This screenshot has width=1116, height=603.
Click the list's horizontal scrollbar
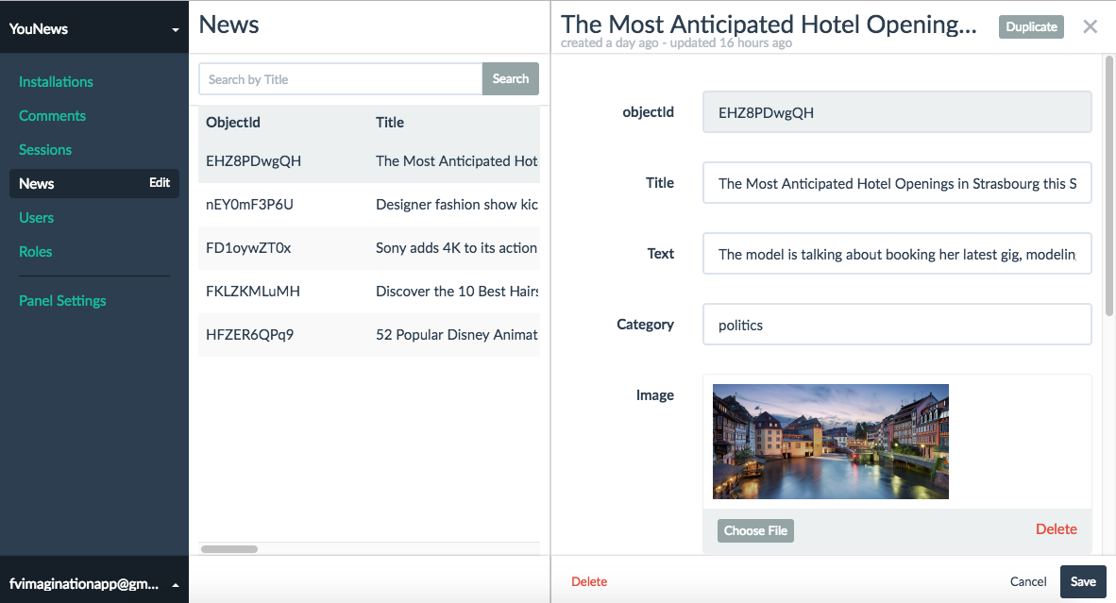229,549
